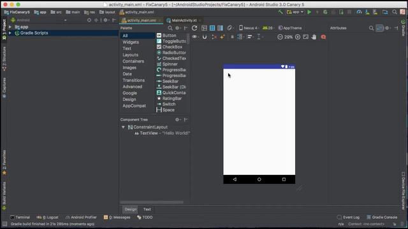Toggle autoconnect magnet icon

point(205,37)
